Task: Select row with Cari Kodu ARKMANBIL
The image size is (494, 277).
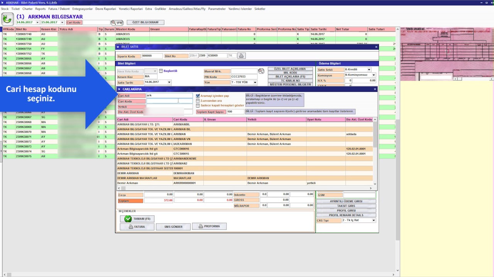Action: pyautogui.click(x=245, y=124)
